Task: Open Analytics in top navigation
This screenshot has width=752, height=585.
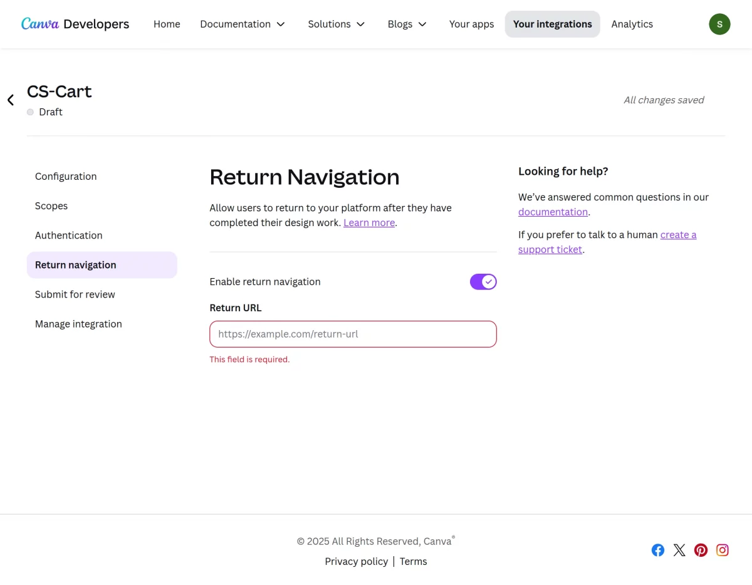Action: 632,24
